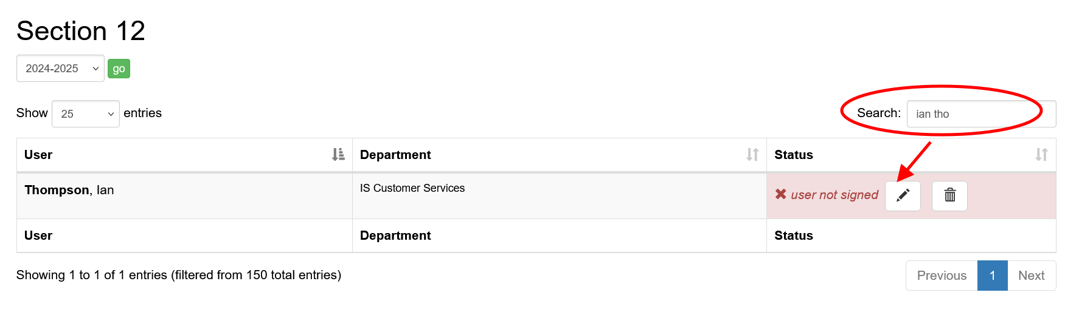
Task: Click the red X status icon
Action: (780, 194)
